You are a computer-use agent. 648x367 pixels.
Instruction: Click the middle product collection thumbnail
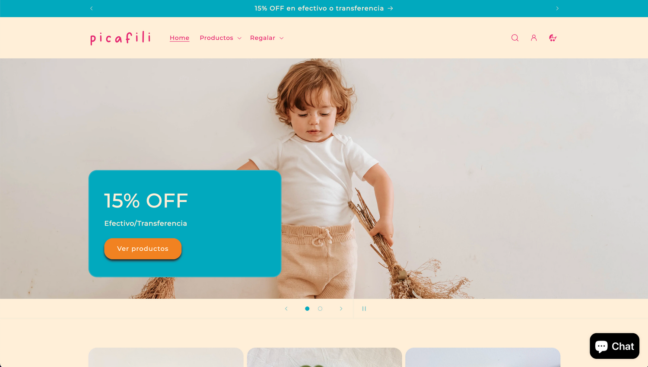(x=324, y=357)
